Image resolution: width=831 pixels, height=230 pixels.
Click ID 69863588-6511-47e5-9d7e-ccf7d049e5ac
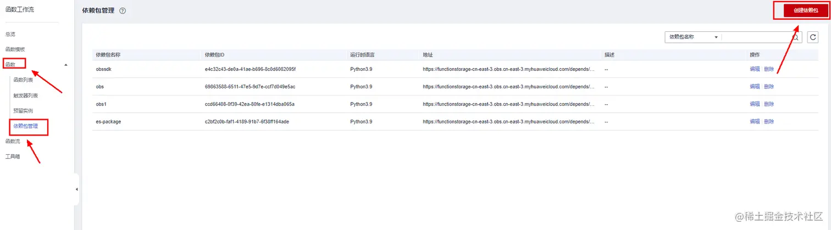(x=250, y=87)
